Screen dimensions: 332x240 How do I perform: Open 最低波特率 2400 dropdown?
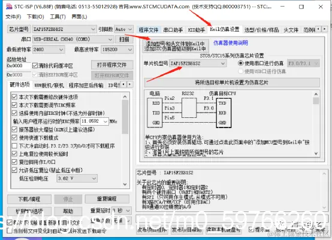(x=49, y=50)
